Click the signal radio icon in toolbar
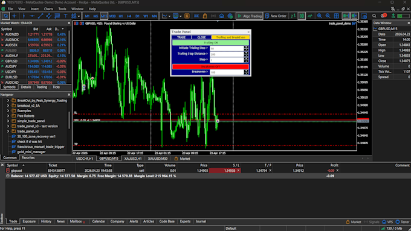Image resolution: width=411 pixels, height=231 pixels. (213, 16)
